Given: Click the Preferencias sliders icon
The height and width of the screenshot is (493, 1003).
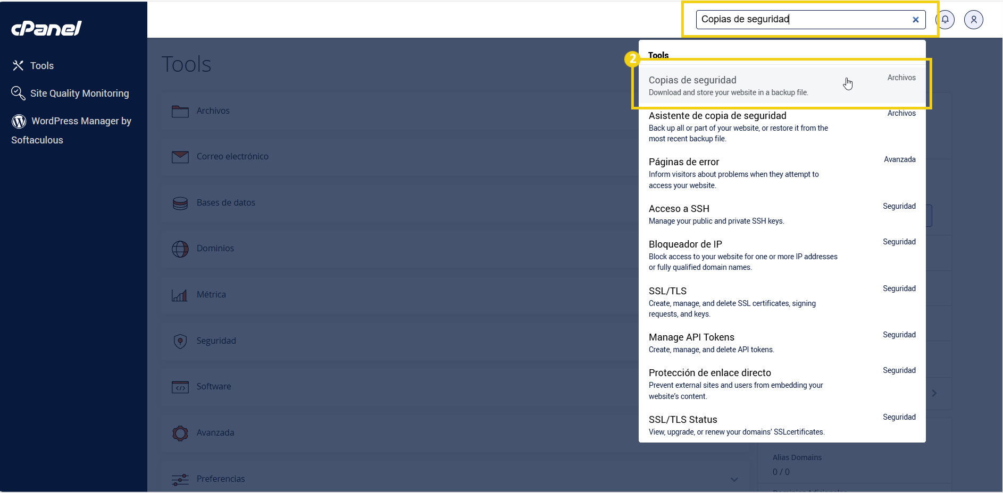Looking at the screenshot, I should coord(180,479).
